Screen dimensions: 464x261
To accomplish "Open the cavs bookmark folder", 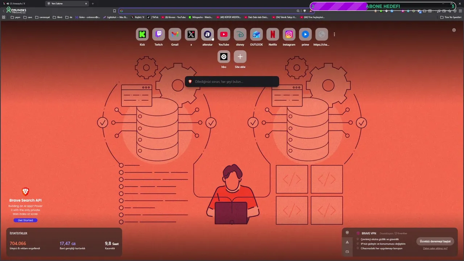I will [x=28, y=17].
